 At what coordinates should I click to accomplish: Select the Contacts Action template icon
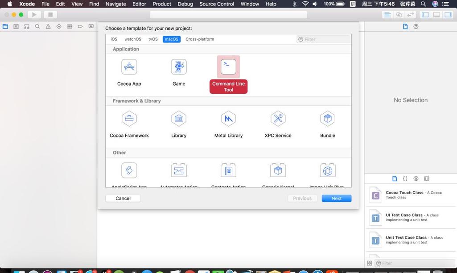pos(228,170)
